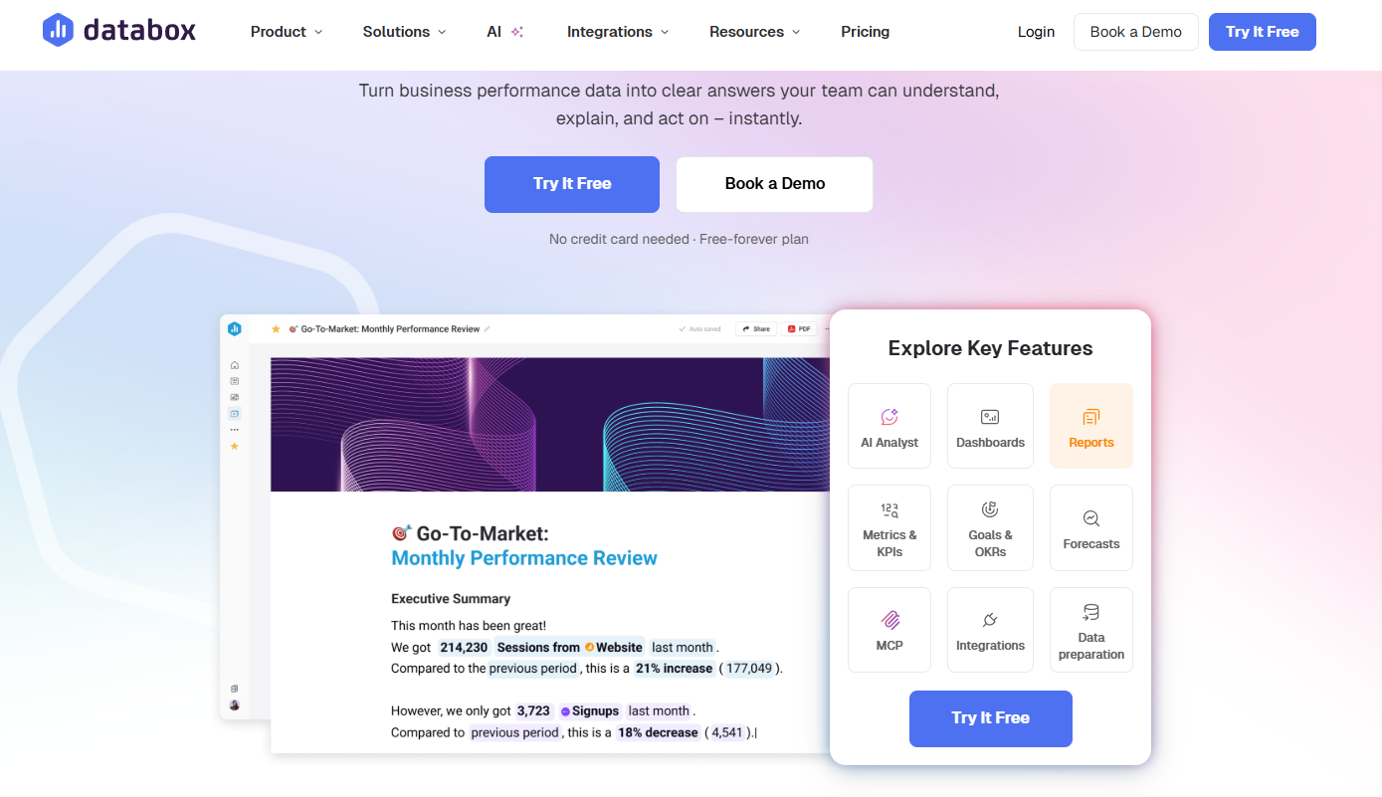Click Try It Free in Key Features card
The width and height of the screenshot is (1382, 797).
(990, 718)
